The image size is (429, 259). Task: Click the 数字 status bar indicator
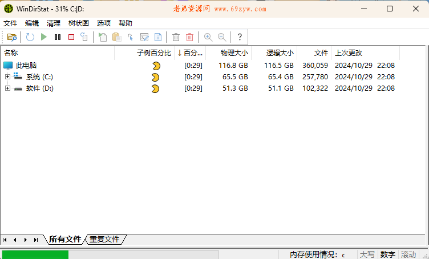[x=388, y=254]
